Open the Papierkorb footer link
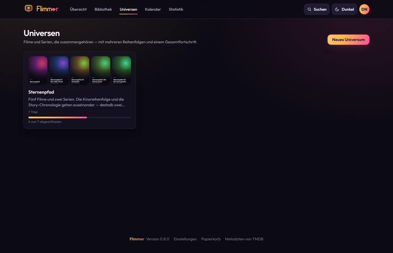The height and width of the screenshot is (253, 393). 211,239
